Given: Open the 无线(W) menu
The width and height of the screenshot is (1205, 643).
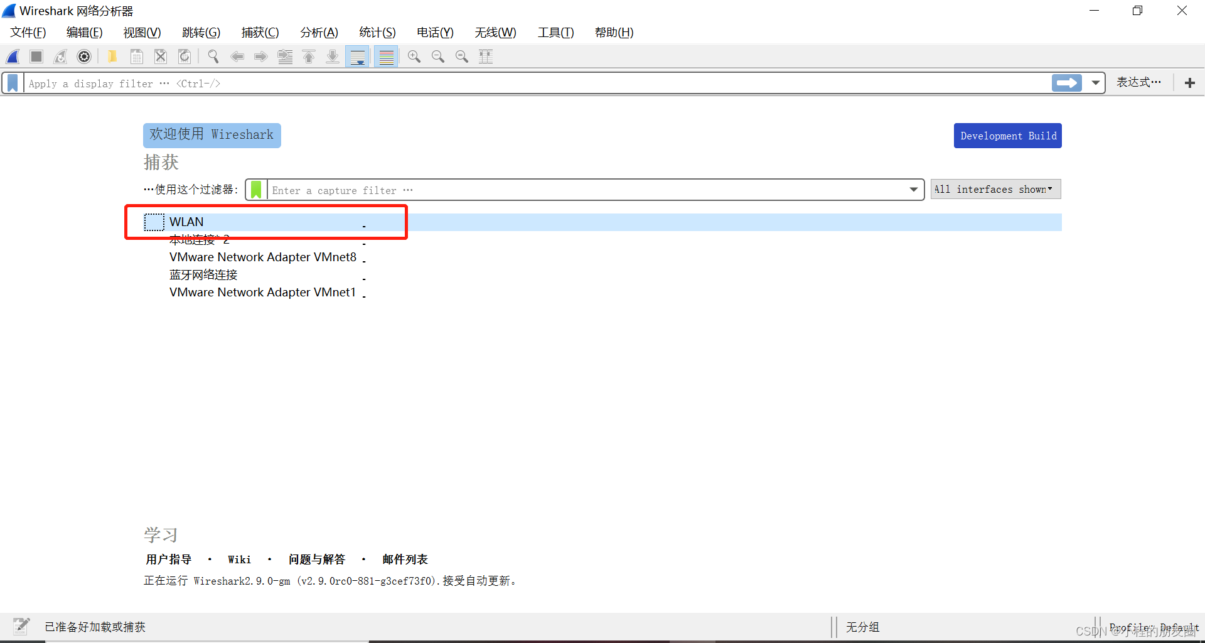Looking at the screenshot, I should coord(496,33).
